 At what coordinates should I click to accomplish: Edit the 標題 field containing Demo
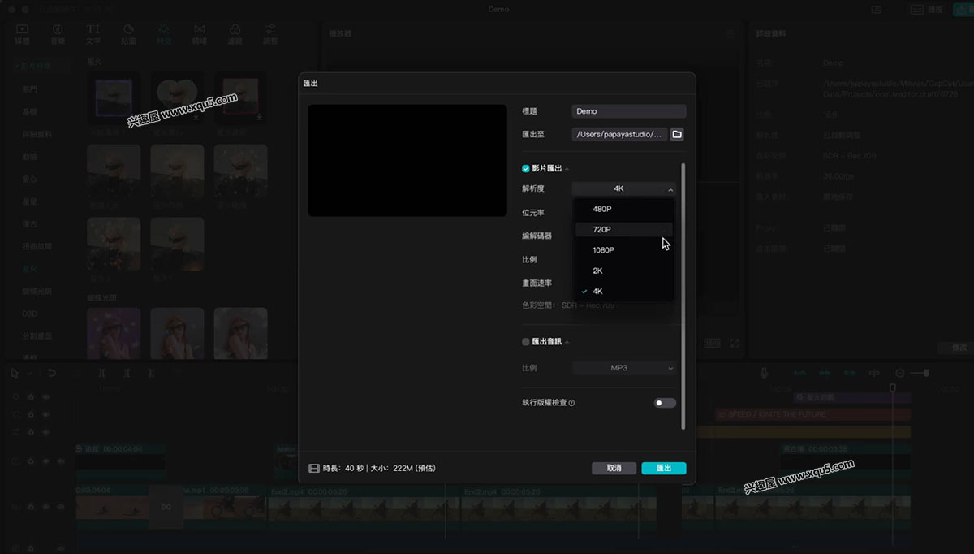pos(629,111)
